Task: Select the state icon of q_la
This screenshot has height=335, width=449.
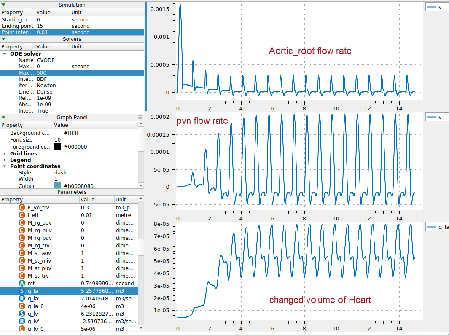Action: pos(22,291)
